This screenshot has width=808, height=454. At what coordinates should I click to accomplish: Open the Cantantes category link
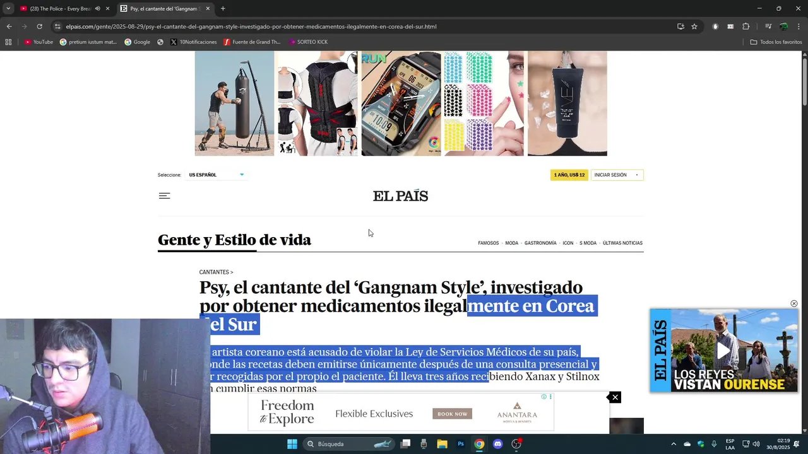(x=216, y=272)
